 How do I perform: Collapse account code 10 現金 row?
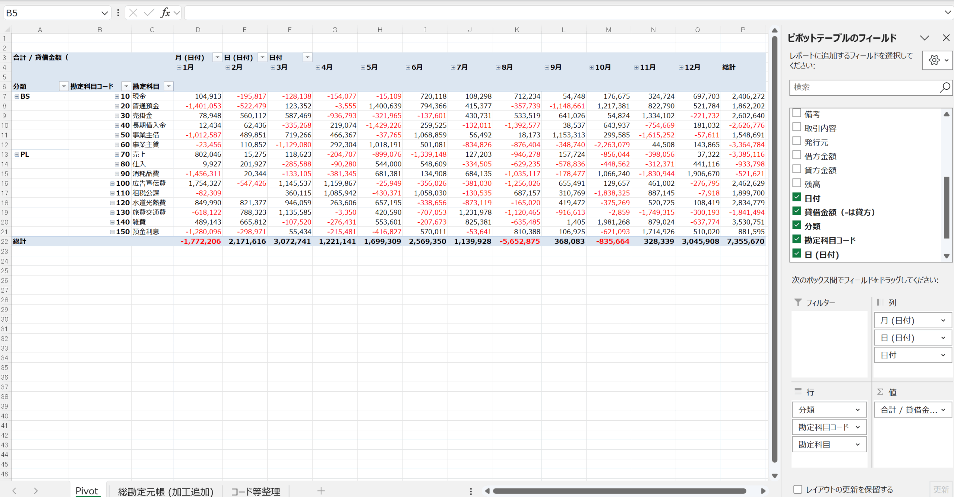(117, 96)
